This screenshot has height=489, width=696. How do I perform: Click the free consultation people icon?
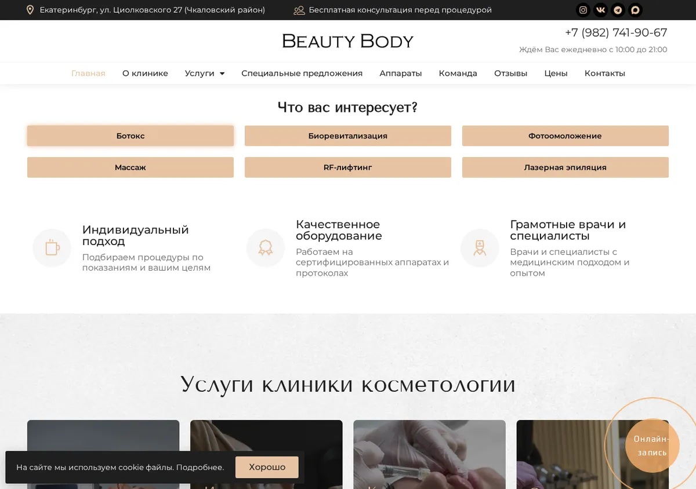(299, 10)
